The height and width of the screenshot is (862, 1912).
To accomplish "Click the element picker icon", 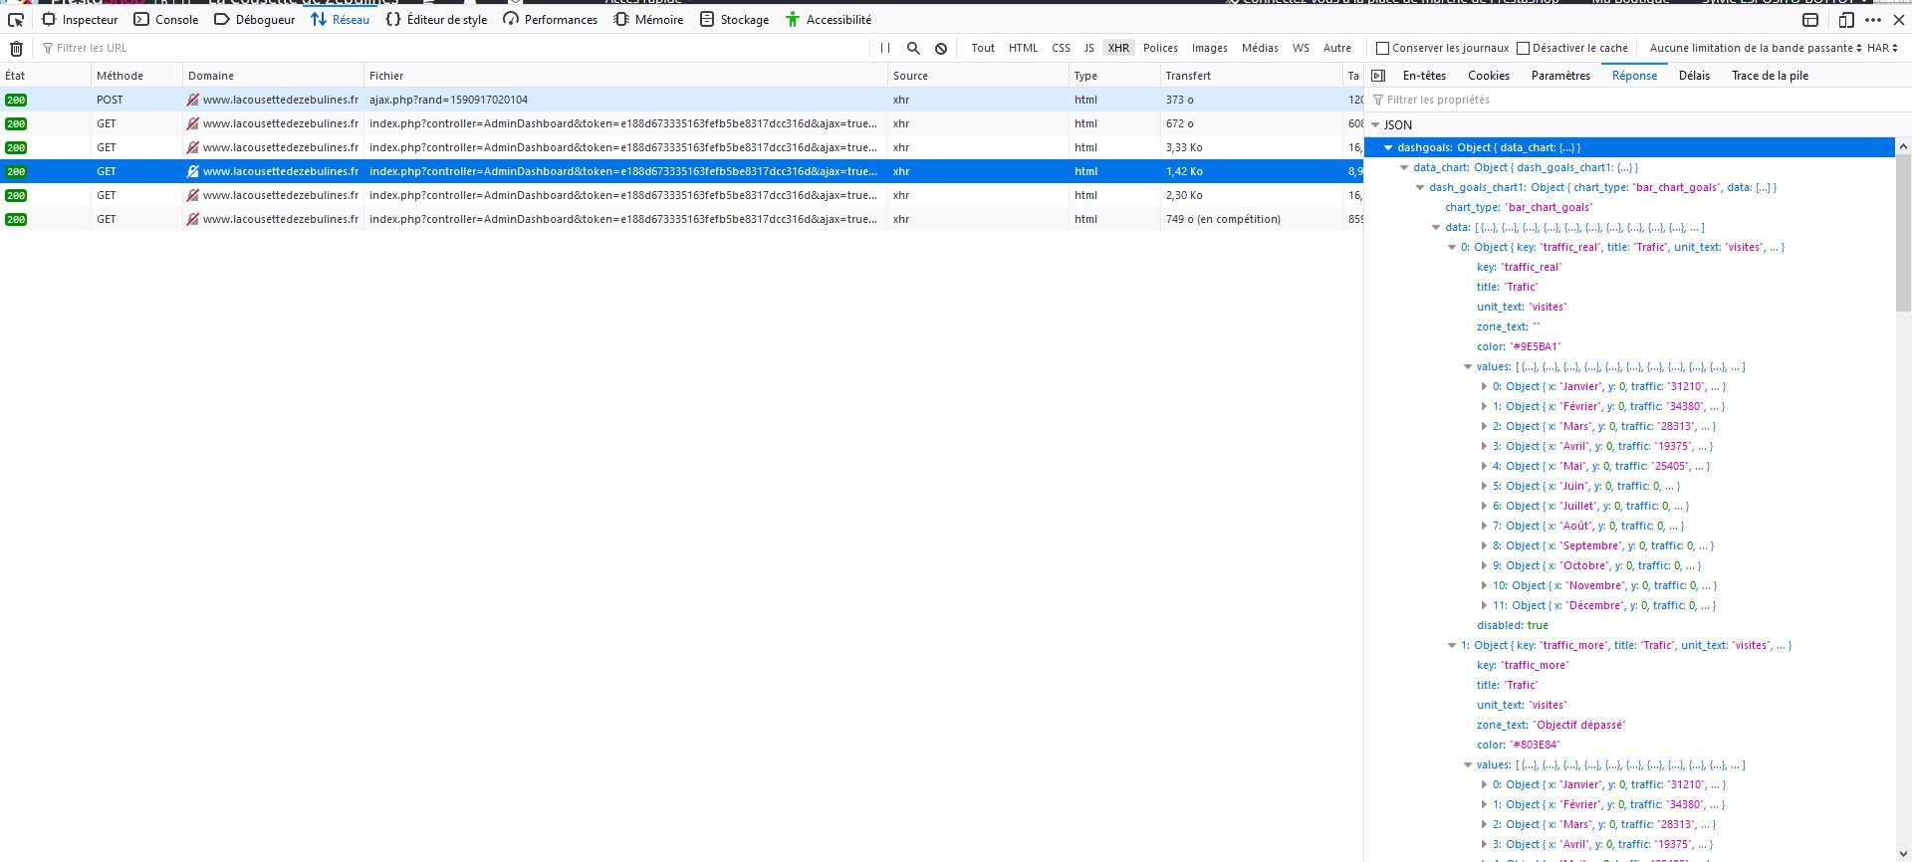I will [16, 20].
